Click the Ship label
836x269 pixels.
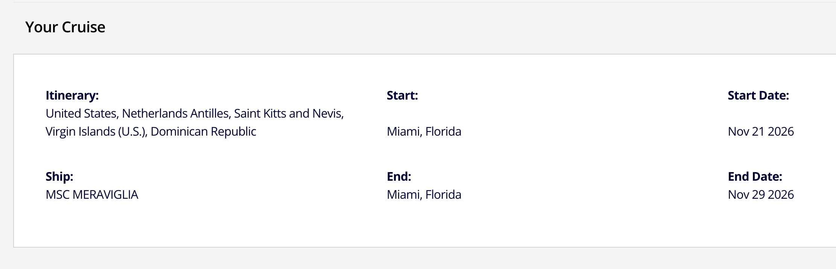coord(59,177)
